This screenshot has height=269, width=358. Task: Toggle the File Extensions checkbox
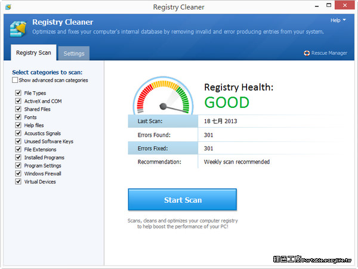[18, 149]
